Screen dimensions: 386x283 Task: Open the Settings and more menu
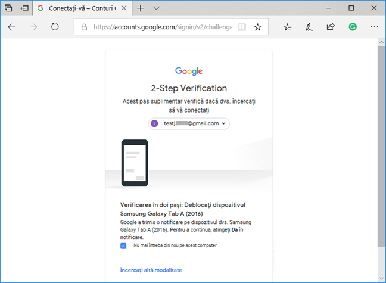(x=375, y=27)
